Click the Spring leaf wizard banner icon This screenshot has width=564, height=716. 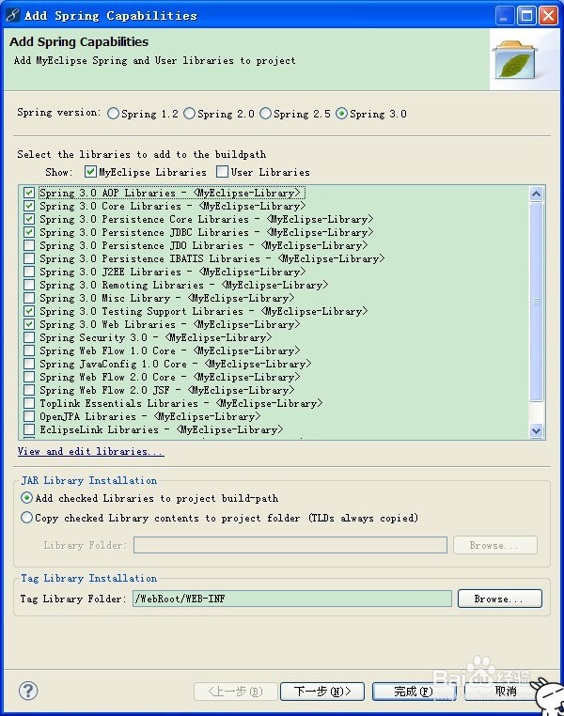[x=515, y=60]
